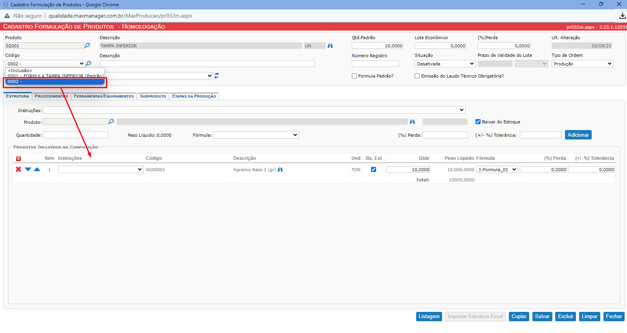Click the Número Registro field
Viewport: 627px width, 333px height.
(375, 63)
